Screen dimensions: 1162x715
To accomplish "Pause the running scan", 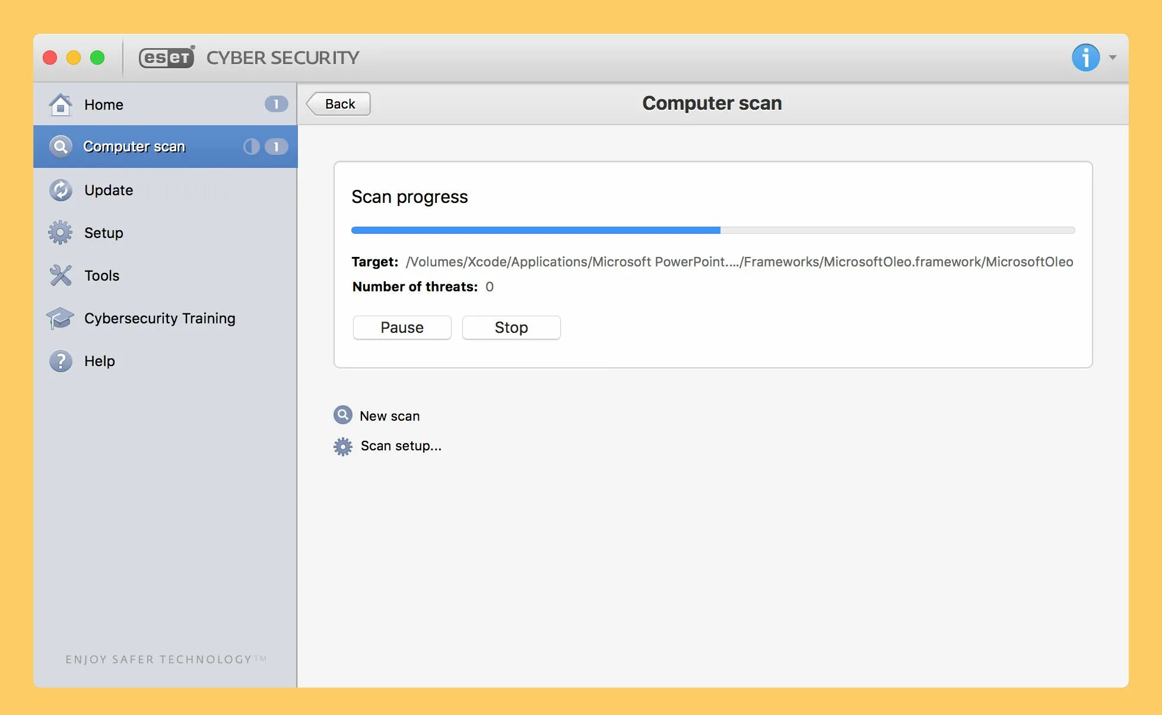I will 402,328.
